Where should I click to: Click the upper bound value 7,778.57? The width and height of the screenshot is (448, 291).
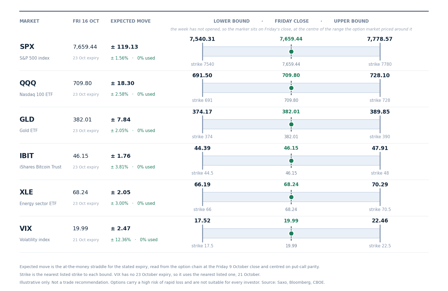point(380,39)
